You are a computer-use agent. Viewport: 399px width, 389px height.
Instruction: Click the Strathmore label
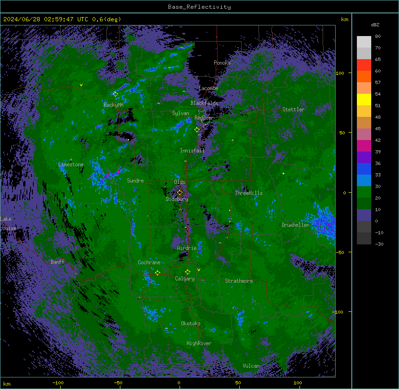coord(239,281)
